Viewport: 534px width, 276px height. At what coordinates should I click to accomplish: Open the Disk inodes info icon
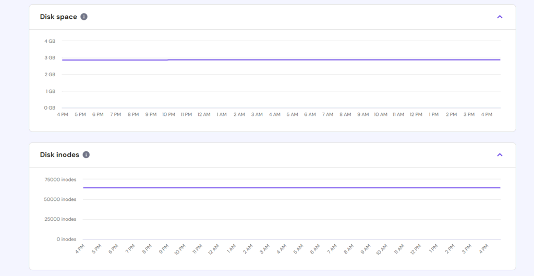click(86, 155)
